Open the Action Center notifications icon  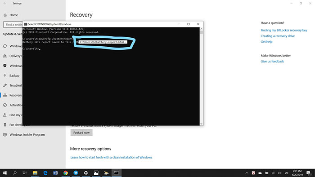tap(309, 173)
